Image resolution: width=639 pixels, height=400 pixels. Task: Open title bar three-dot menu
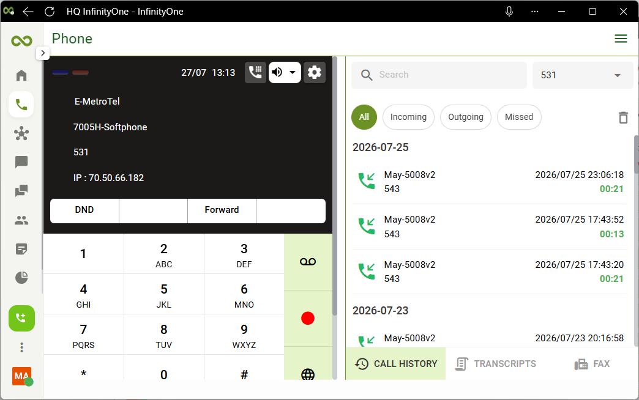[535, 12]
